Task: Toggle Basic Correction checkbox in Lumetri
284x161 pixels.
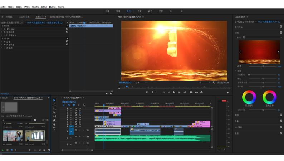Action: click(281, 27)
